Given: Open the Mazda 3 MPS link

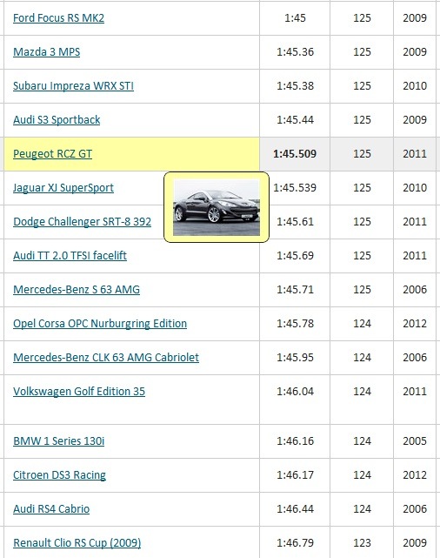Looking at the screenshot, I should [47, 52].
